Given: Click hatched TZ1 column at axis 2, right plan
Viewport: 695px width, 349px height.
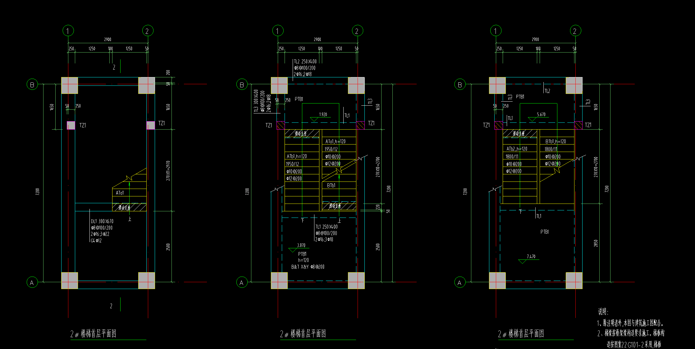Looking at the screenshot, I should click(x=578, y=125).
